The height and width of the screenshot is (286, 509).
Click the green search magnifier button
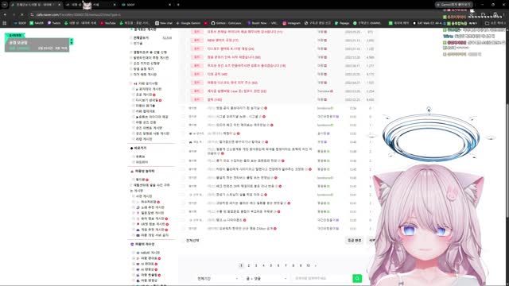(357, 278)
